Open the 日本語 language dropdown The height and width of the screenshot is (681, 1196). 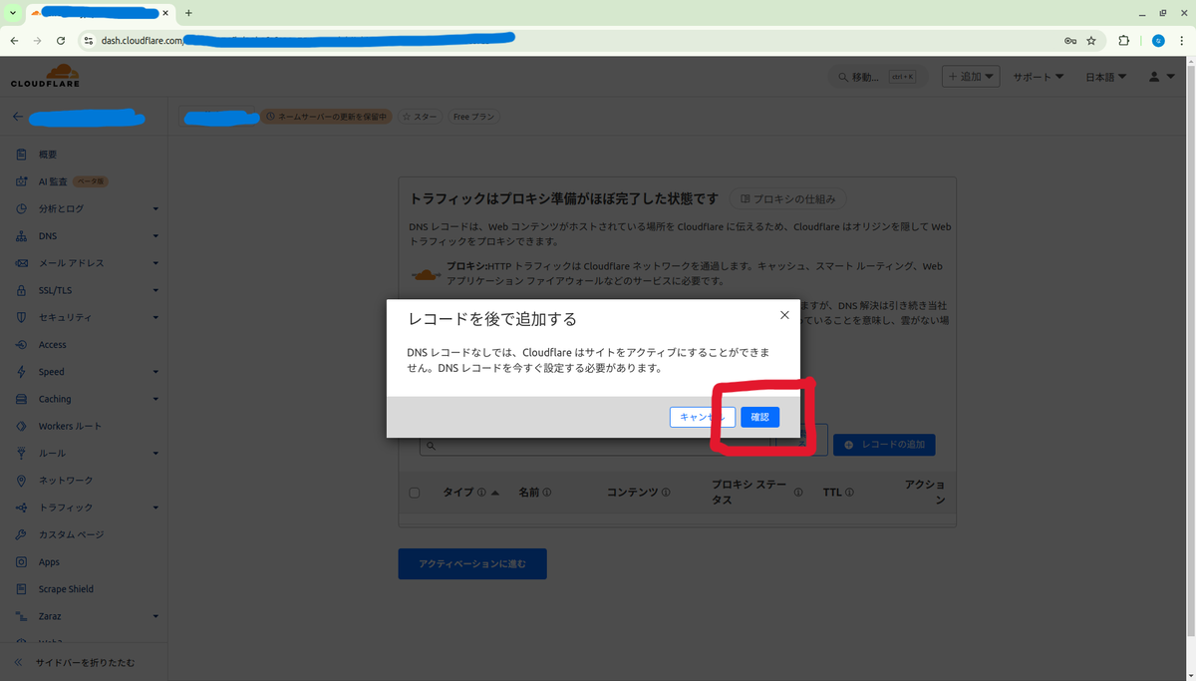click(1106, 77)
